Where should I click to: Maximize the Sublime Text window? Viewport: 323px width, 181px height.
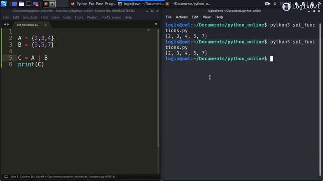tap(152, 11)
